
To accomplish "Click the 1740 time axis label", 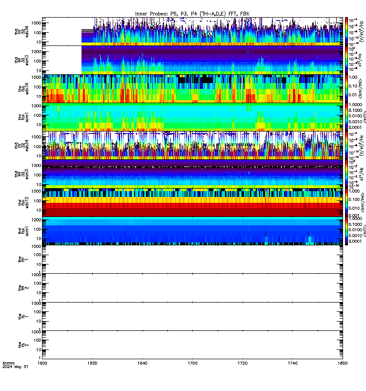I will 292,363.
